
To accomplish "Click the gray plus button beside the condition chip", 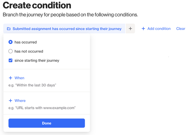I will (x=130, y=29).
